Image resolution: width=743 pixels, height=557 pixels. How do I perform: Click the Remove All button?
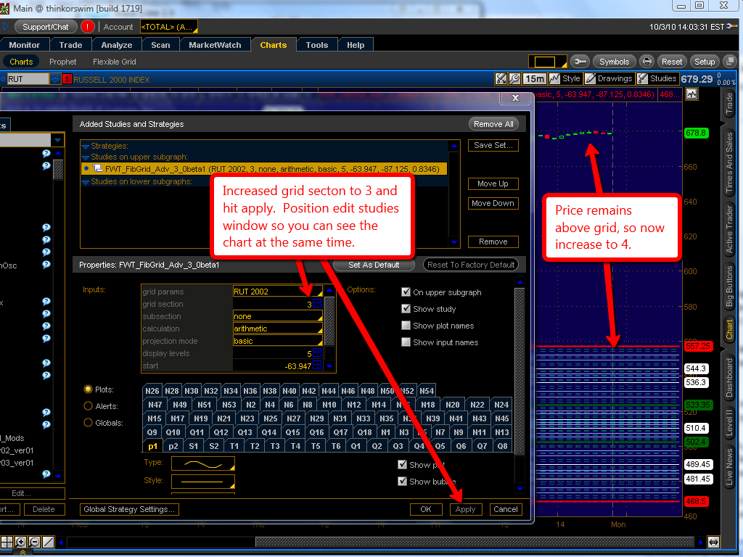coord(495,124)
